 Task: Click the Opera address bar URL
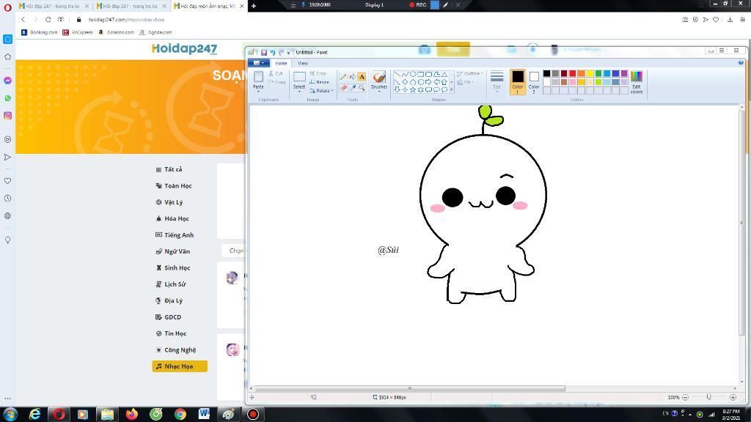[126, 20]
